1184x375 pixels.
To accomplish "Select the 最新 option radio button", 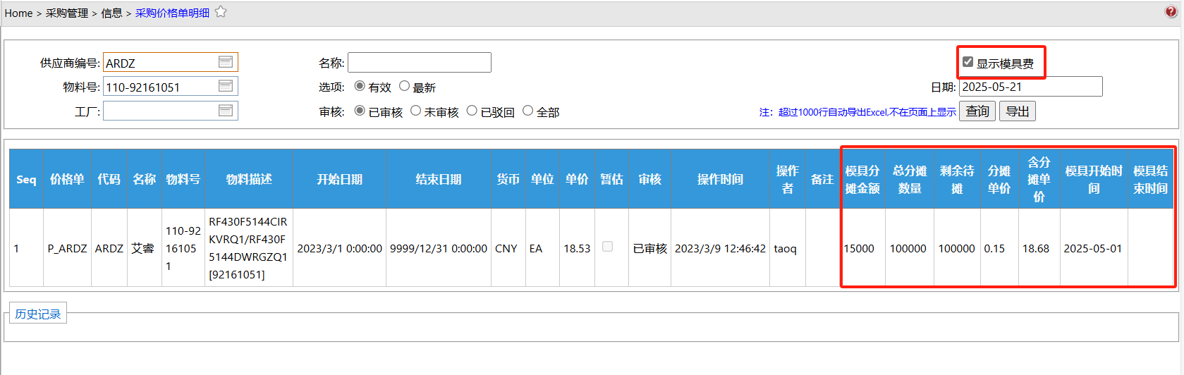I will pos(404,86).
